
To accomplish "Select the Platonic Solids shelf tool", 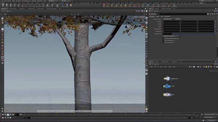I will click(x=57, y=5).
